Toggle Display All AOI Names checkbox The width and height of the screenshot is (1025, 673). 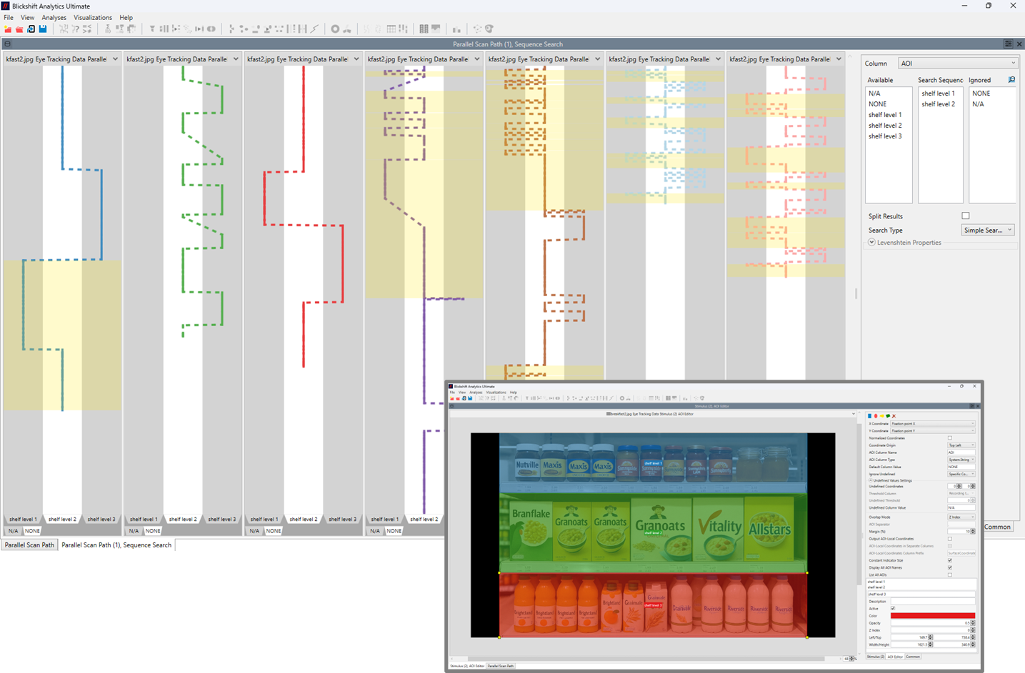[950, 567]
